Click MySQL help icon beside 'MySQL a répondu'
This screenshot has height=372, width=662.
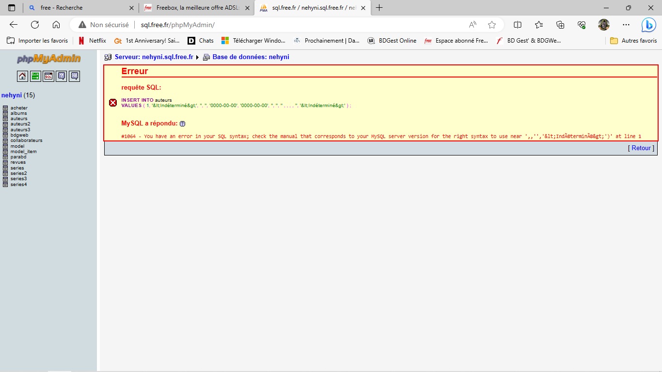[x=182, y=124]
